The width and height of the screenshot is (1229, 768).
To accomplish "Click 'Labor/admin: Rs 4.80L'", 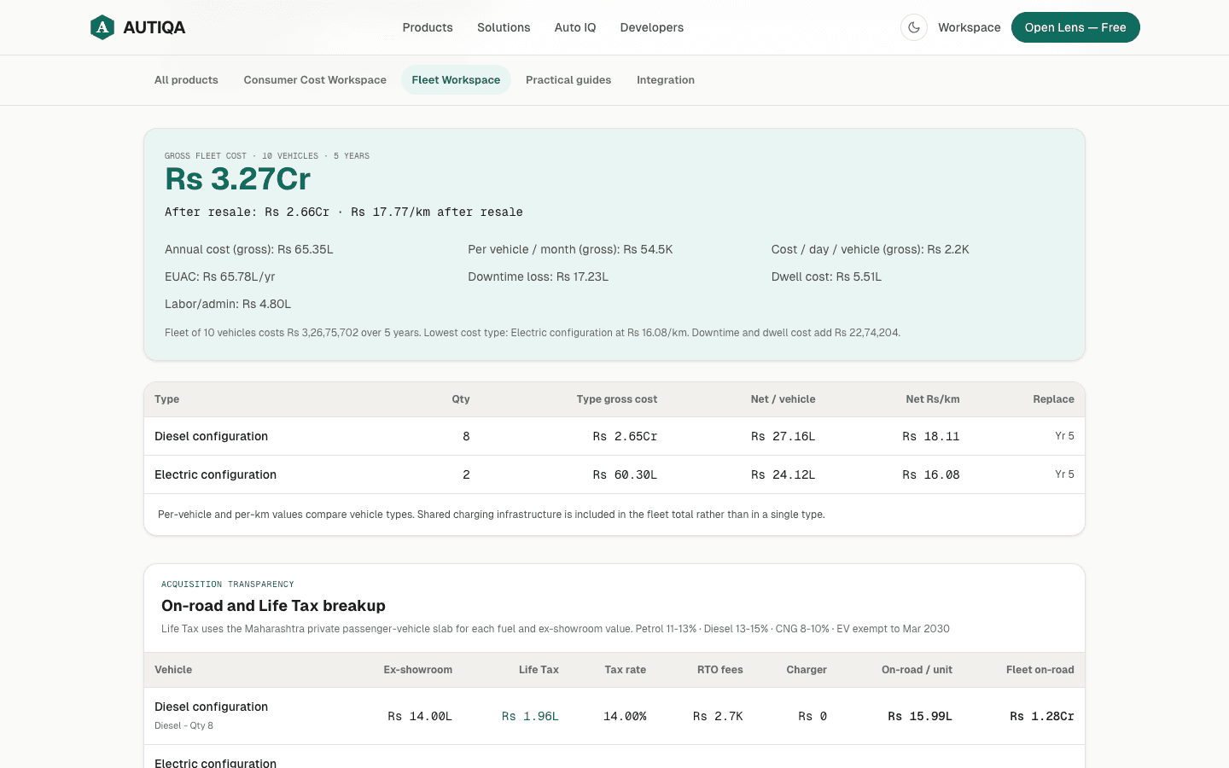I will click(228, 304).
